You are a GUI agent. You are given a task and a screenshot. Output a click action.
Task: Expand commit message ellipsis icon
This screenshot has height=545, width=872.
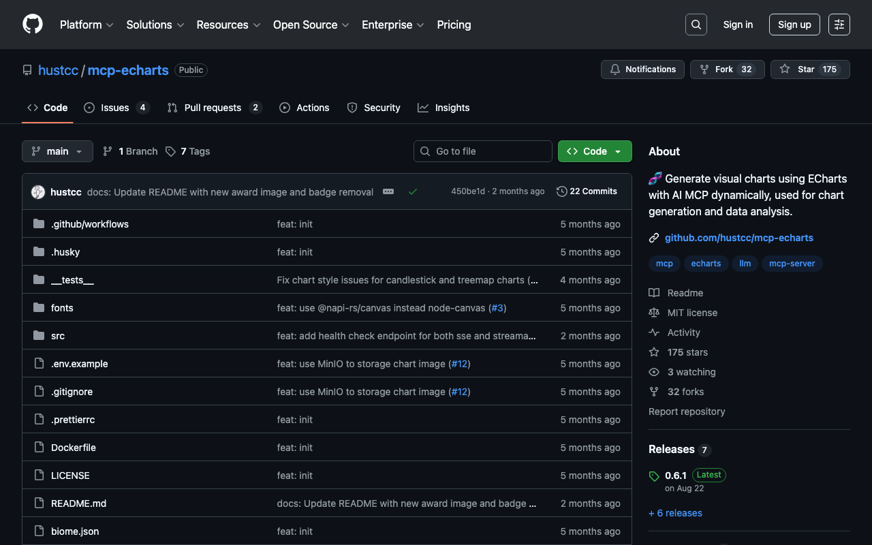[x=388, y=192]
